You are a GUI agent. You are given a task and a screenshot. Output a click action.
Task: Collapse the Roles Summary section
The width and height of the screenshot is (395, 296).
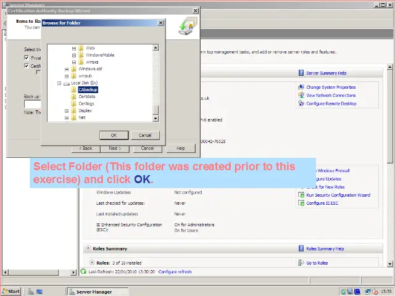[x=88, y=249]
